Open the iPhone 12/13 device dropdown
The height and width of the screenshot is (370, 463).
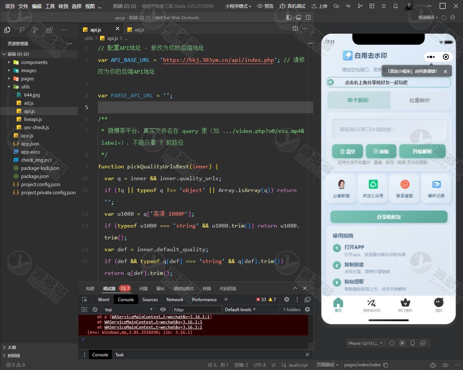(365, 343)
